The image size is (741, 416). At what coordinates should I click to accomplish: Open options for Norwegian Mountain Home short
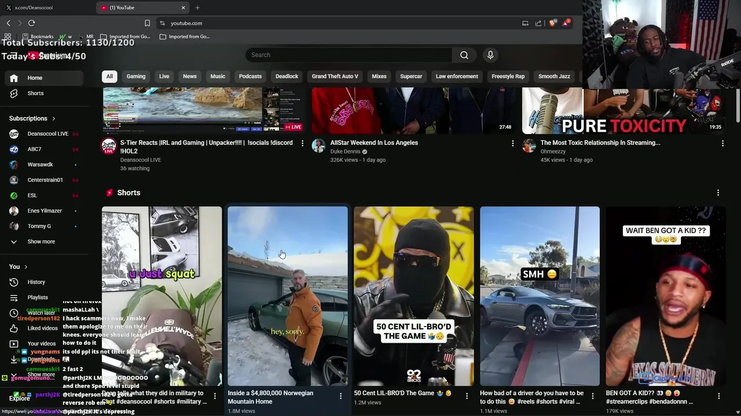point(340,396)
